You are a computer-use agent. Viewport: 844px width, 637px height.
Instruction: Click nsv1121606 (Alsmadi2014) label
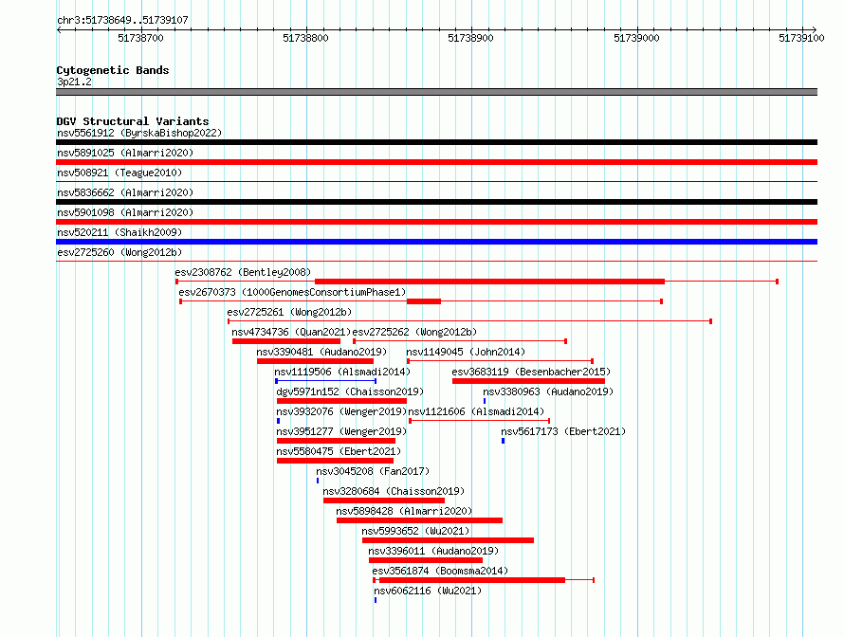pos(476,411)
